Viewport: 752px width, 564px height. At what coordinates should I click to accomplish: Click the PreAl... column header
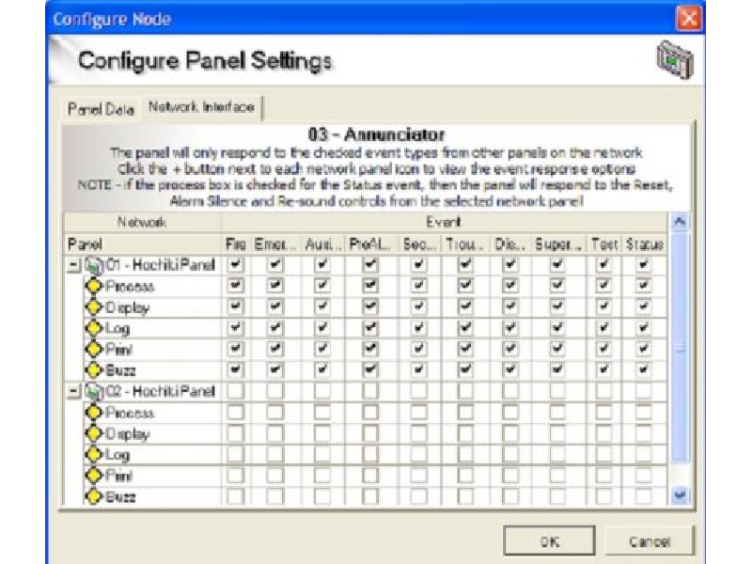tap(370, 244)
